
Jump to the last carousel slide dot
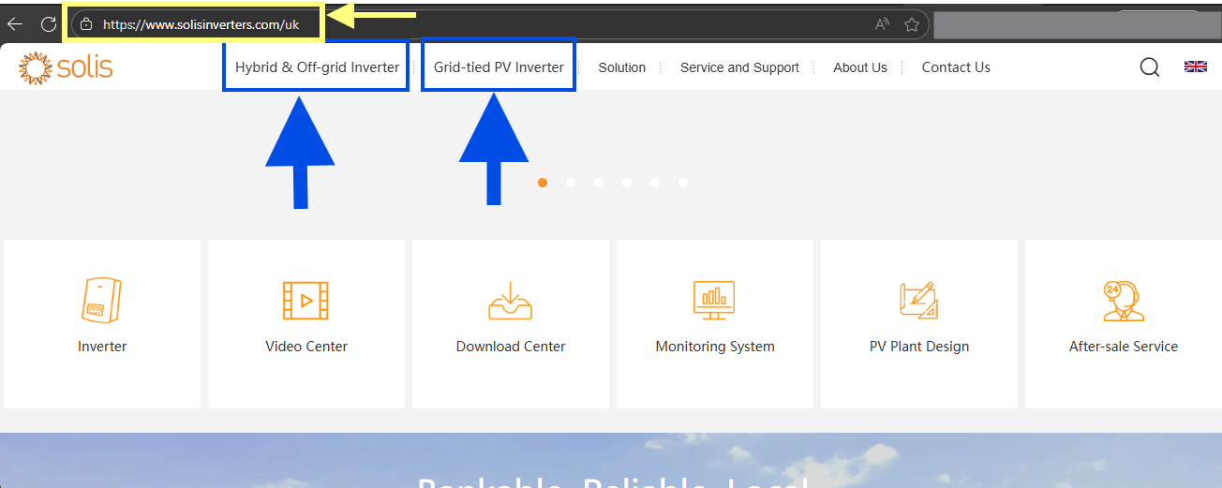[683, 183]
